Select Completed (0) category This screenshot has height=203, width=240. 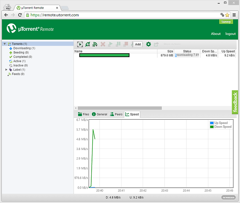(23, 57)
